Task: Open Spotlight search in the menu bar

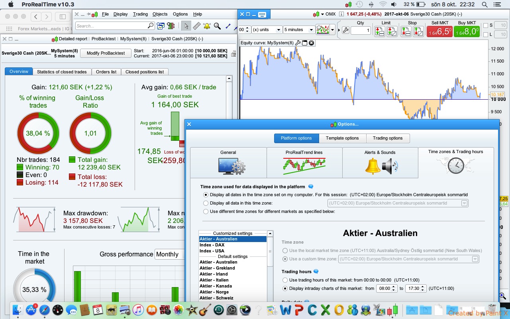Action: tap(484, 4)
